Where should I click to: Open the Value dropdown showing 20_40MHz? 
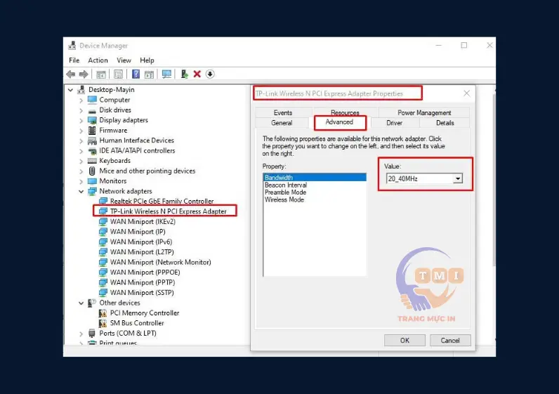(x=458, y=178)
